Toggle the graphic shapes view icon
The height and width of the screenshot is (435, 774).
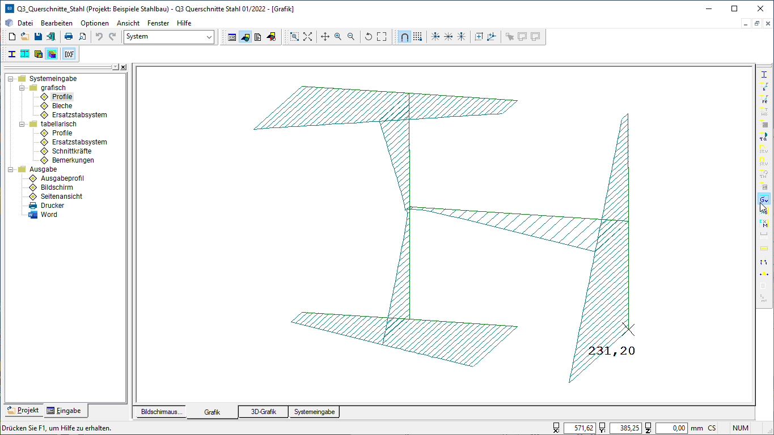[245, 36]
